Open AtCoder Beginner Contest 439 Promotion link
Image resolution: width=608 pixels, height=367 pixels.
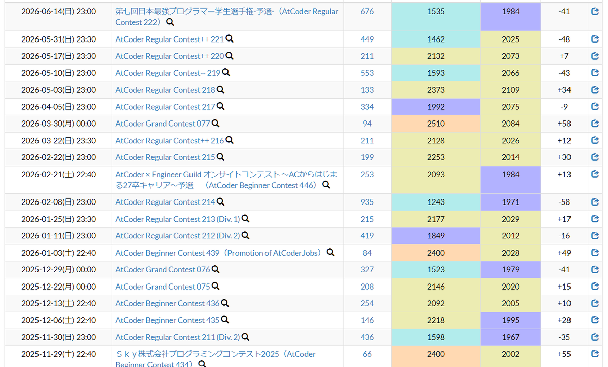[220, 253]
